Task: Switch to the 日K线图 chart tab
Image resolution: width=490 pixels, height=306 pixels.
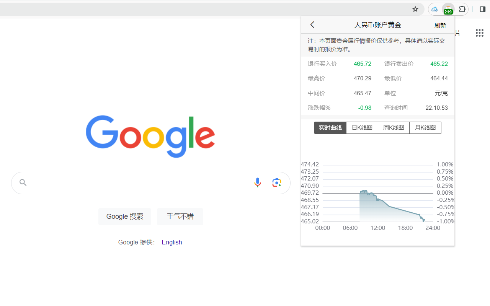Action: tap(361, 127)
